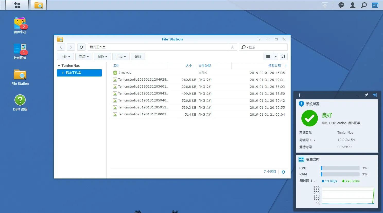Click the Settings button in File Station
The image size is (383, 213).
[x=138, y=56]
